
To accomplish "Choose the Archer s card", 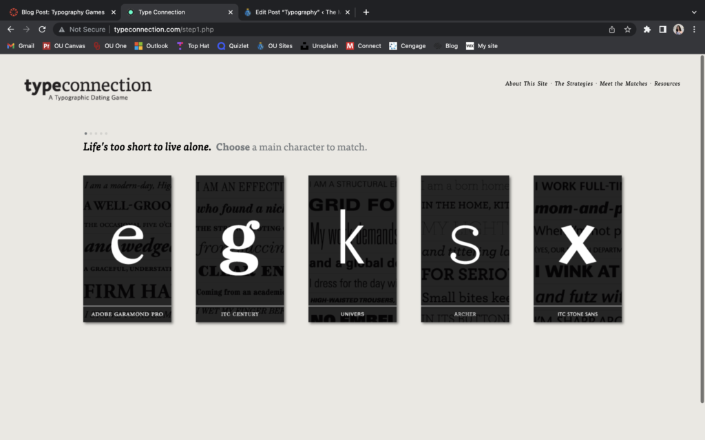I will [465, 249].
